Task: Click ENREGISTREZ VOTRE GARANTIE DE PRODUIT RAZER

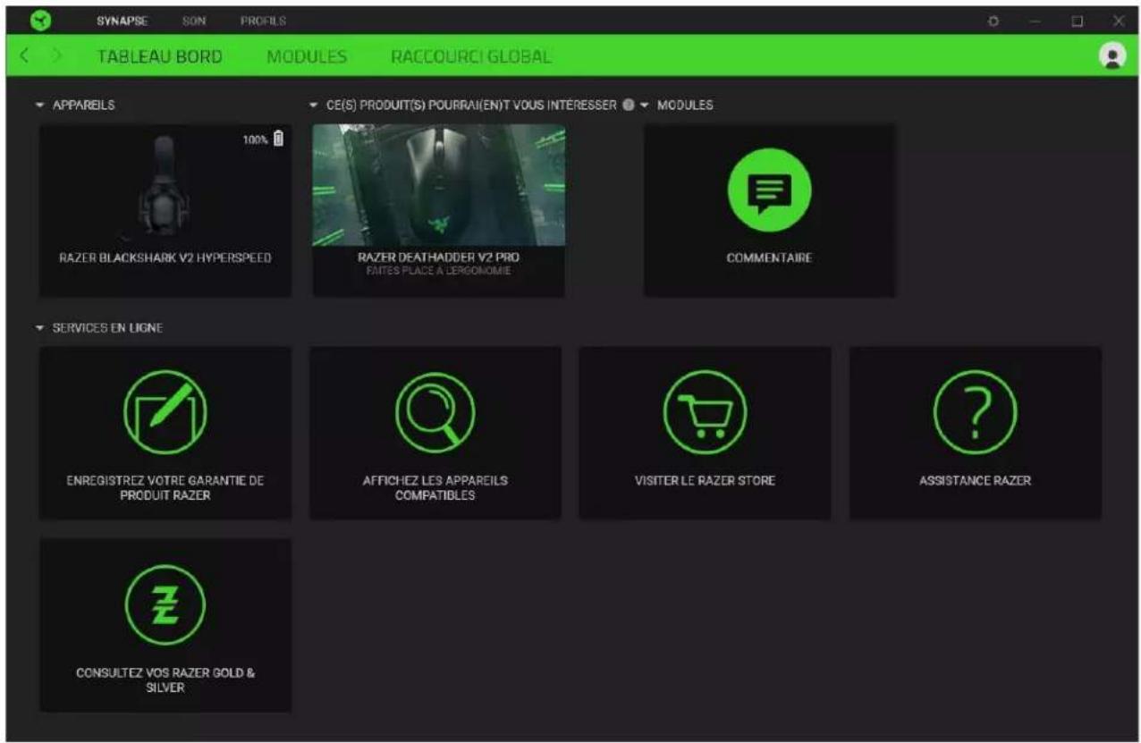Action: pos(165,487)
